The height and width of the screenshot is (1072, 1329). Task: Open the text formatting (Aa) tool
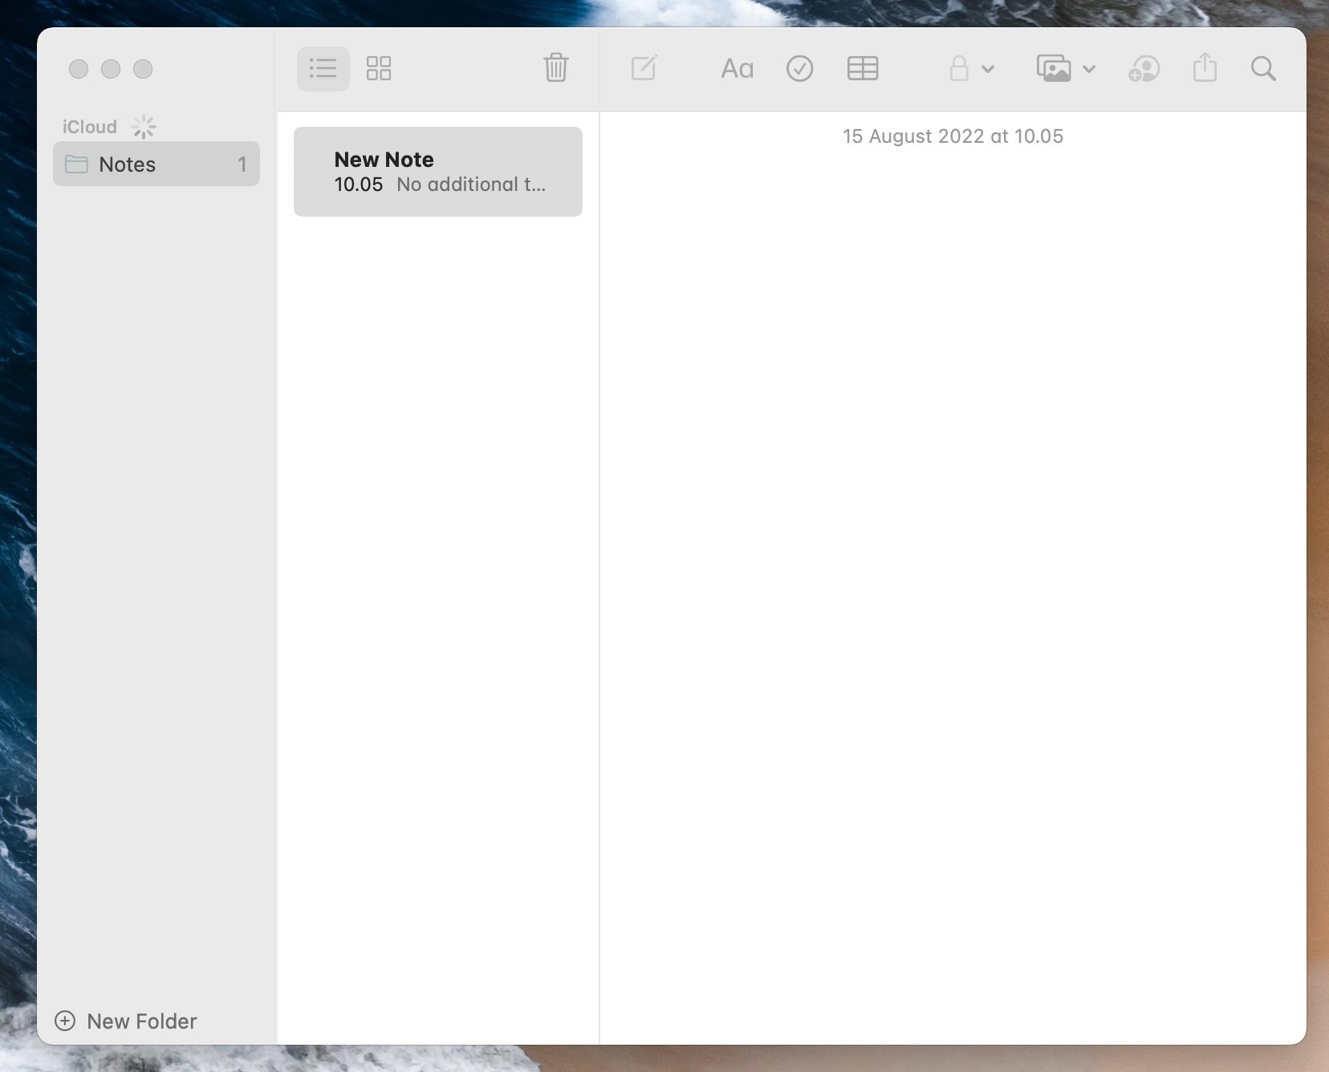(x=736, y=68)
